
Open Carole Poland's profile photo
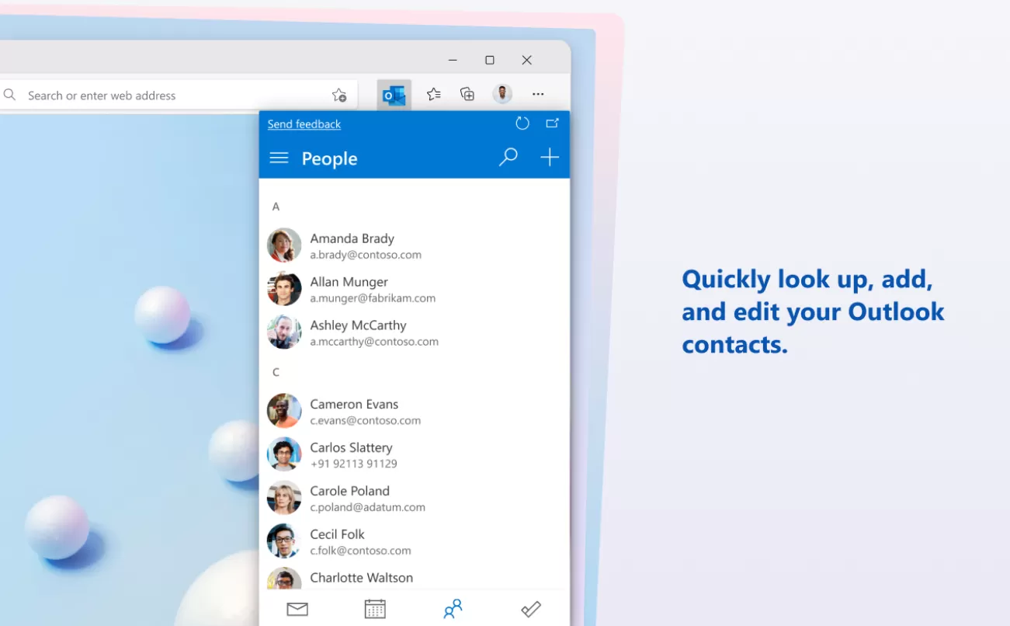(x=284, y=498)
